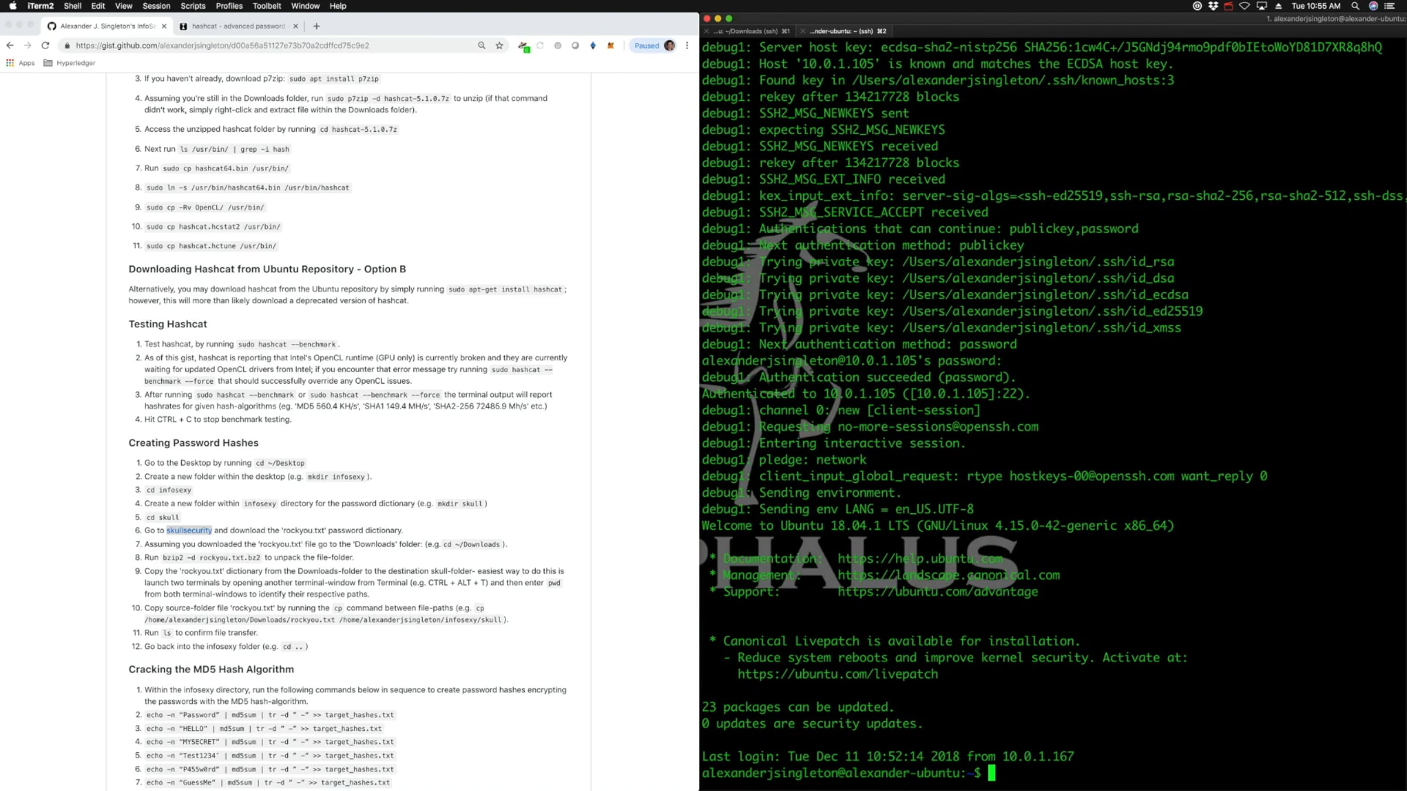Click the zoom magnifier in address bar
Viewport: 1407px width, 791px height.
point(481,46)
